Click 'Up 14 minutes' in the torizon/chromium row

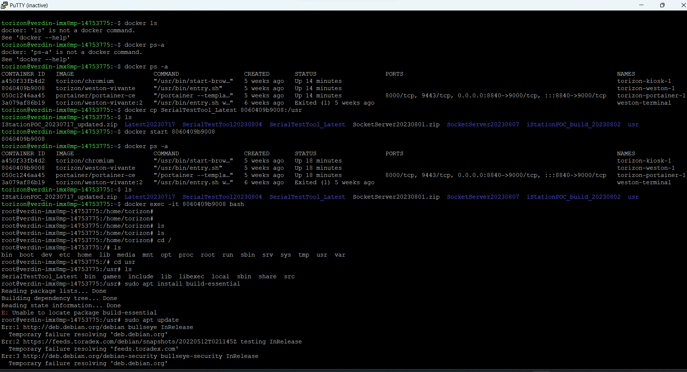tap(318, 81)
